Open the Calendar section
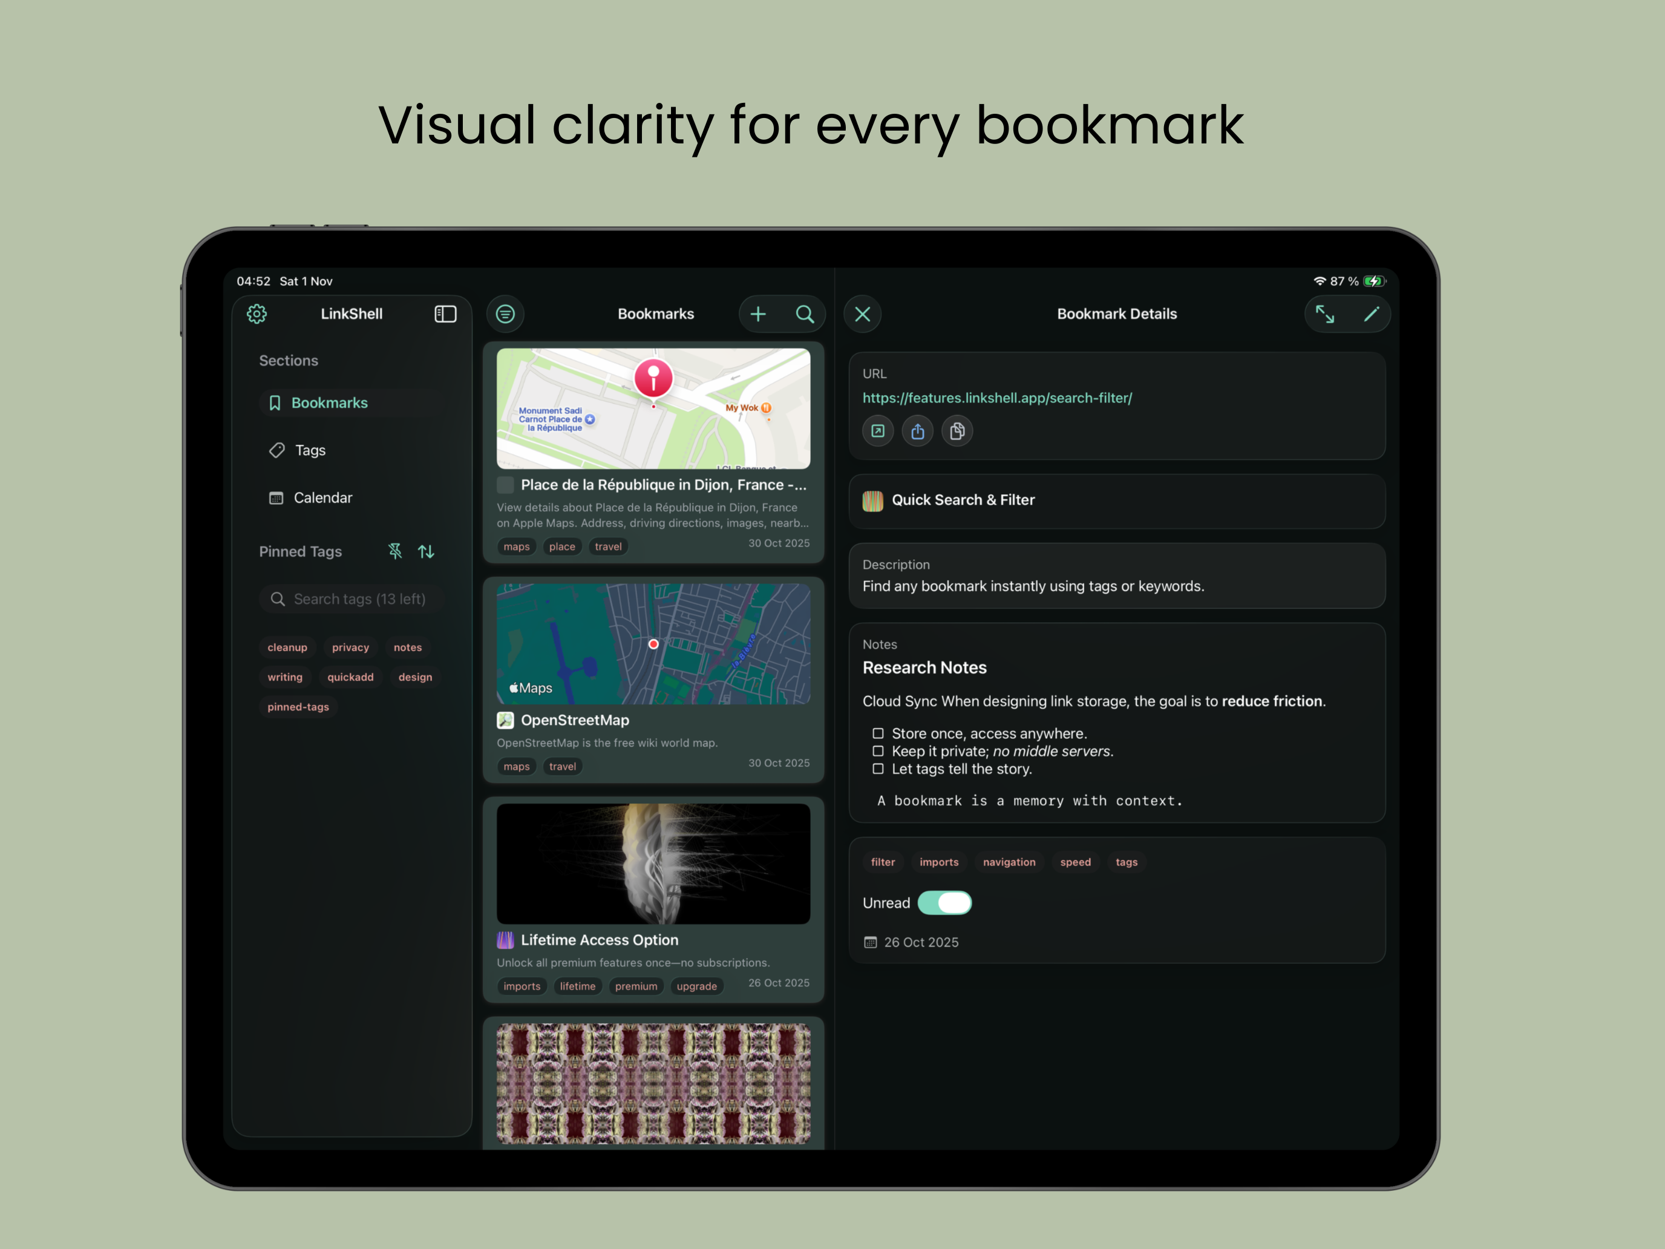Viewport: 1665px width, 1249px height. click(x=322, y=497)
